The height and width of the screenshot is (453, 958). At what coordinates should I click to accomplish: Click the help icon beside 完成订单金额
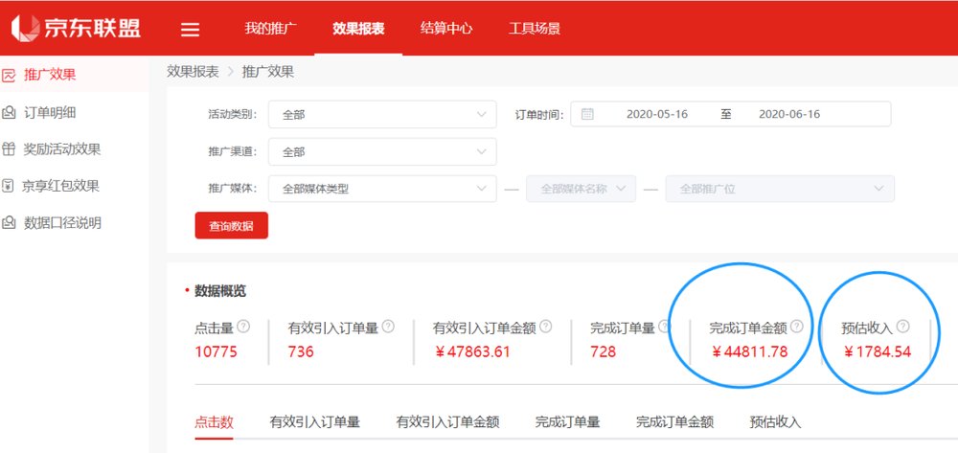pyautogui.click(x=797, y=327)
